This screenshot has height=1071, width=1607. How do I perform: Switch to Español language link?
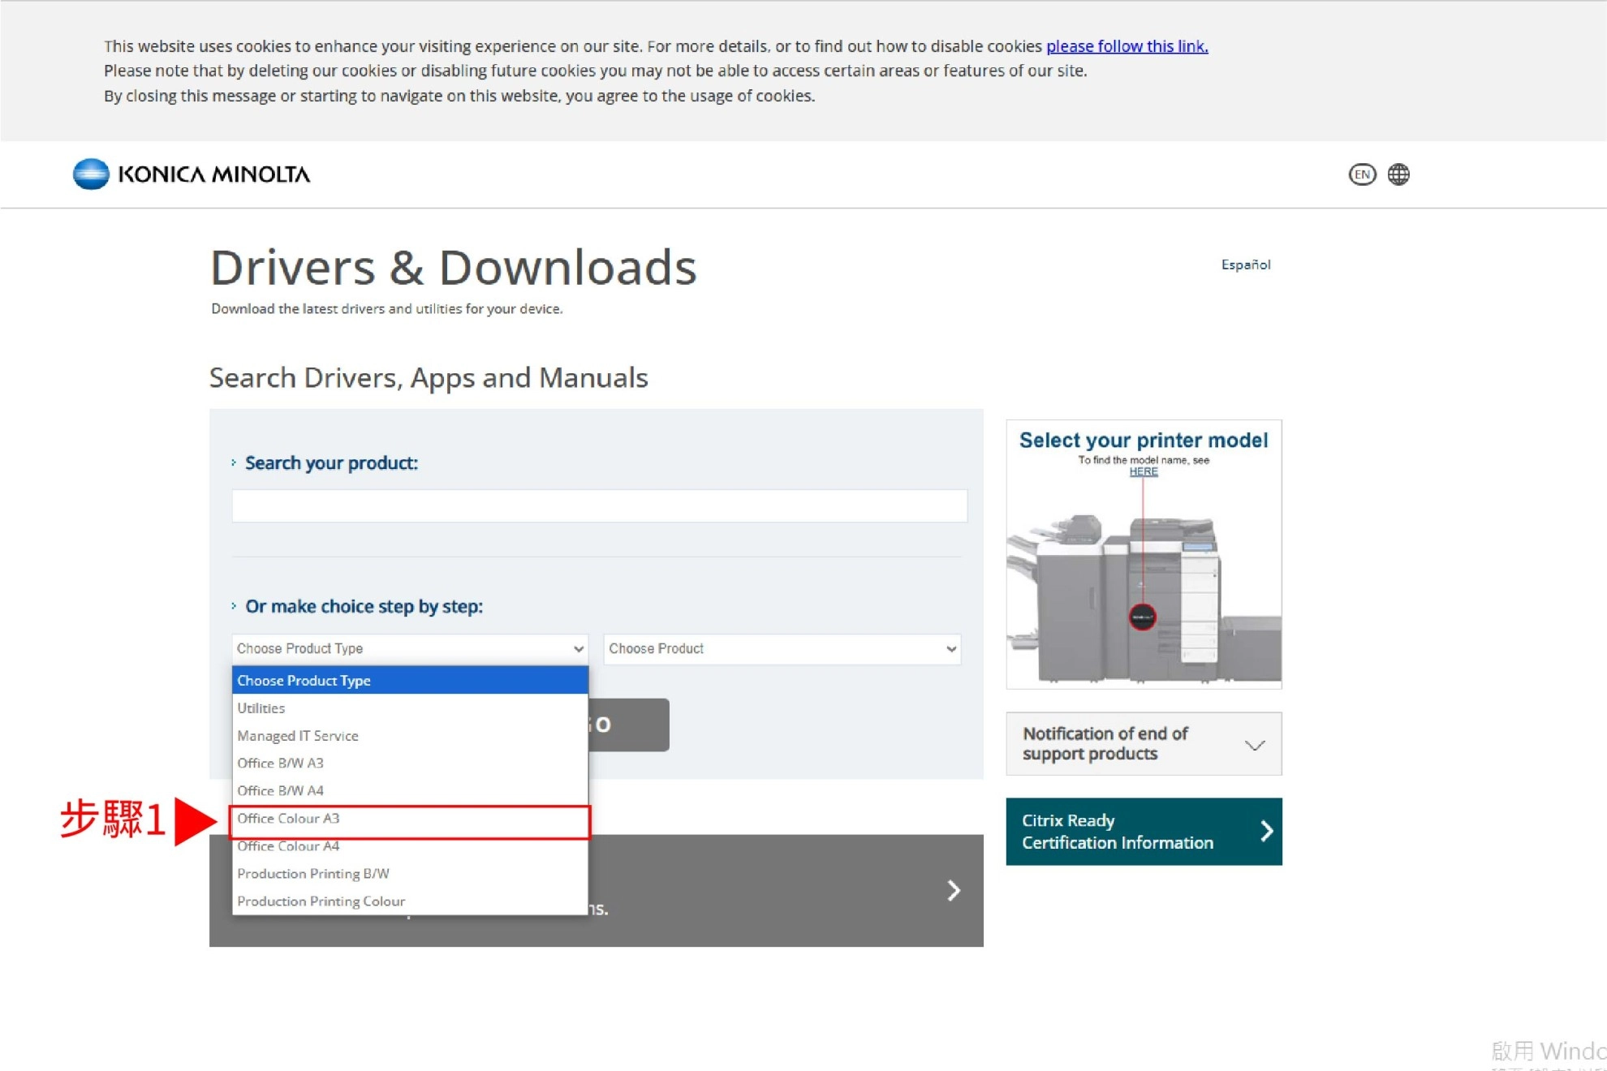coord(1245,265)
